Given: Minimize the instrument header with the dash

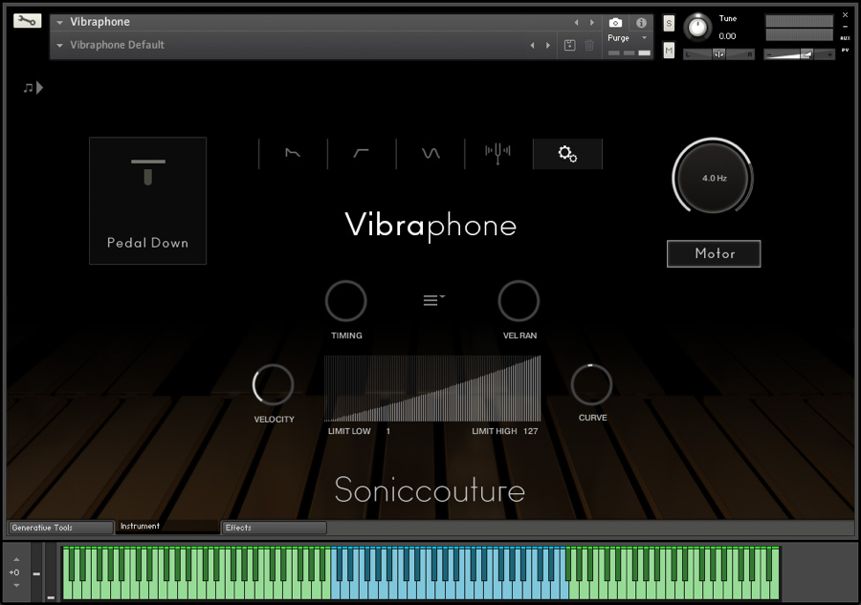Looking at the screenshot, I should click(845, 27).
